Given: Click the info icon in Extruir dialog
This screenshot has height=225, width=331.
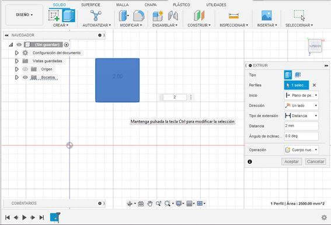Looking at the screenshot, I should coord(250,161).
